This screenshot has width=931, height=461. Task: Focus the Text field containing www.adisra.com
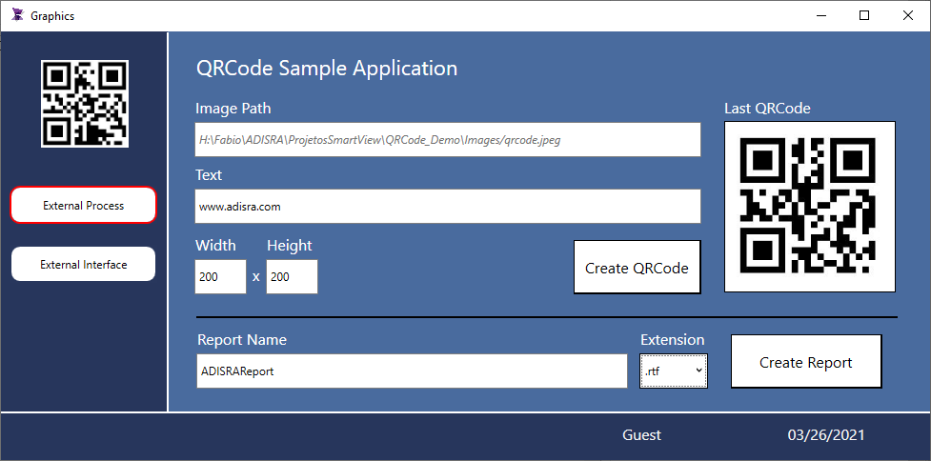[x=448, y=207]
